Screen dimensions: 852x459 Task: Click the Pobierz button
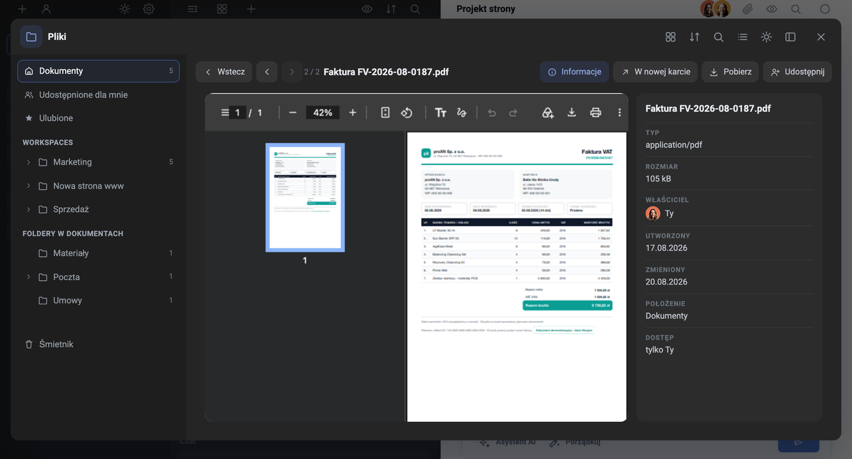coord(730,72)
